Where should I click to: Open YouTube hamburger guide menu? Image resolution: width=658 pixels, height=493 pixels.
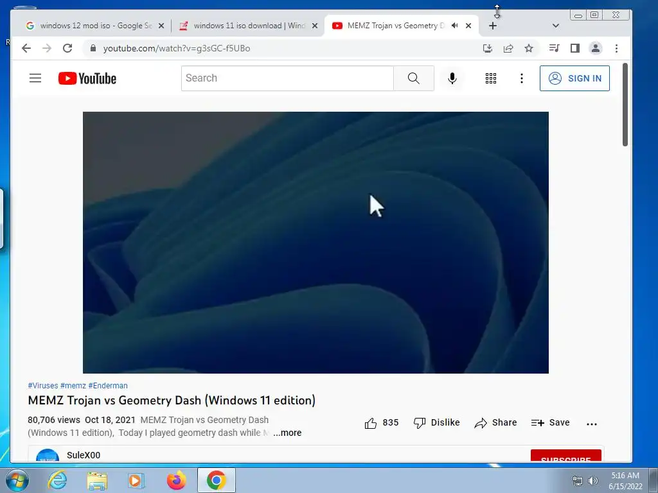(x=35, y=78)
